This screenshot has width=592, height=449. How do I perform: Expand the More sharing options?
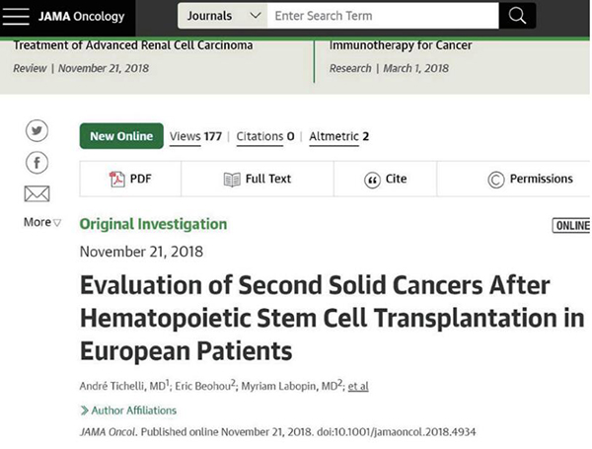point(41,222)
